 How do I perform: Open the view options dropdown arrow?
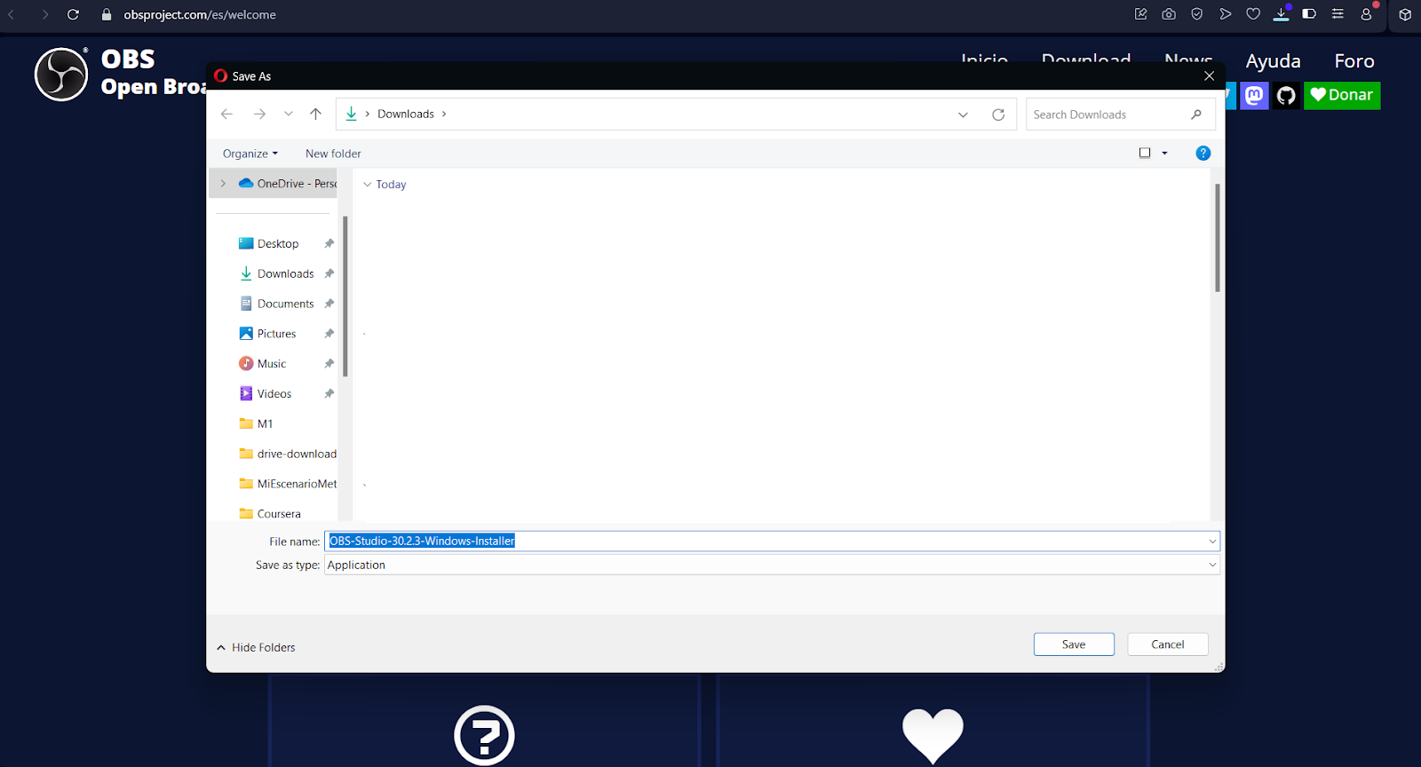point(1164,153)
